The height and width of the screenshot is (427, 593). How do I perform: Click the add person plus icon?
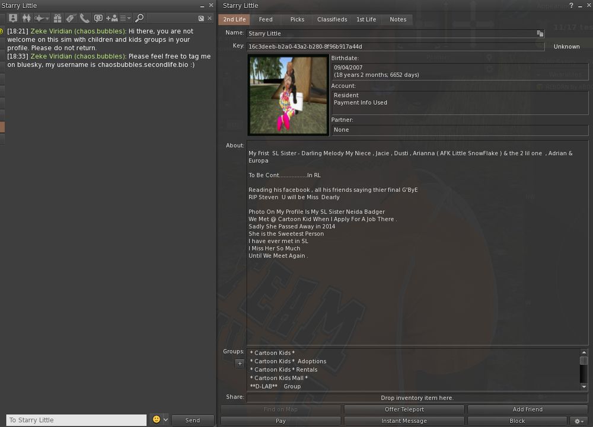click(x=112, y=18)
